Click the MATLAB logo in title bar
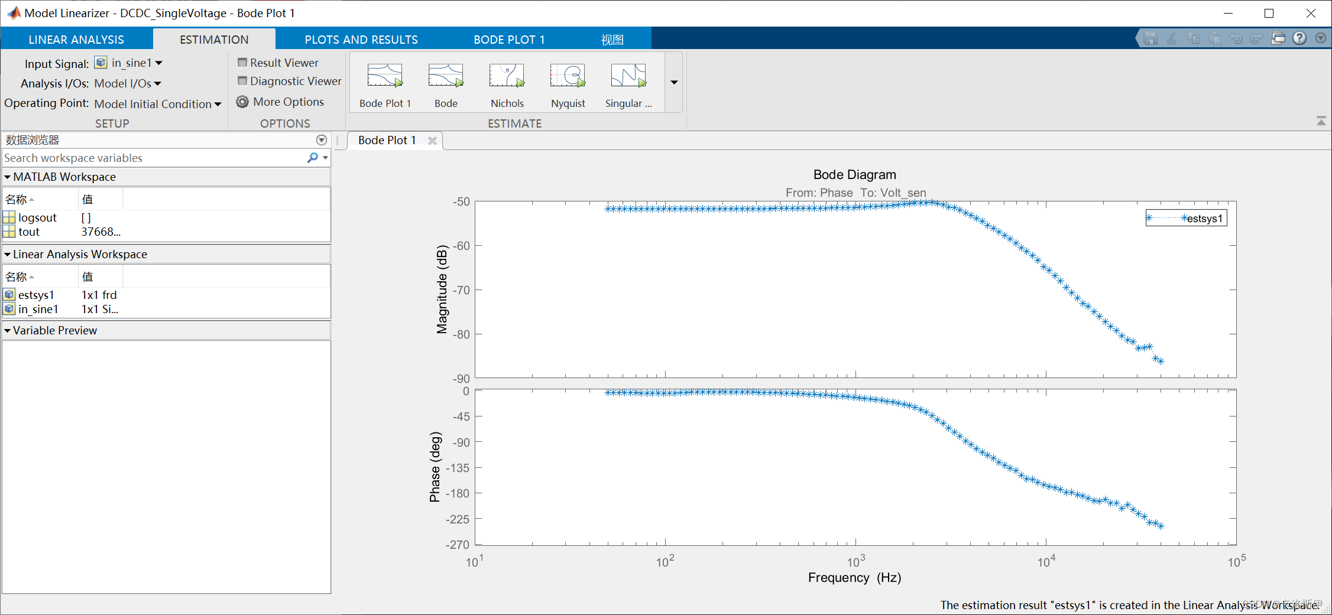Screen dimensions: 1332x615 tap(13, 12)
